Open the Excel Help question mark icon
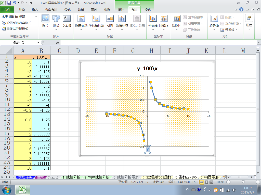The image size is (261, 195). 241,9
